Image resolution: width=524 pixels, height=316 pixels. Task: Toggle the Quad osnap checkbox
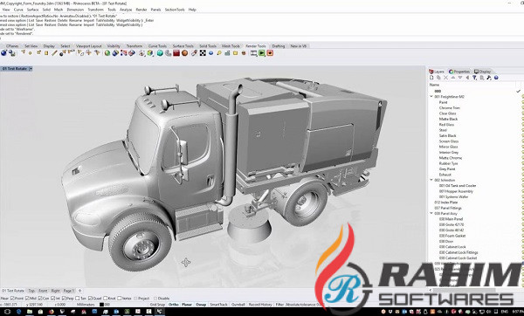pos(90,299)
